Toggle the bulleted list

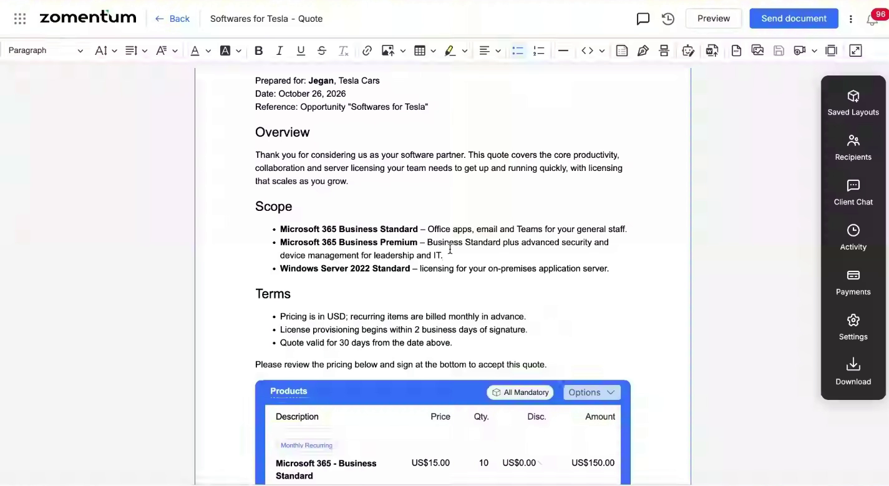tap(518, 51)
